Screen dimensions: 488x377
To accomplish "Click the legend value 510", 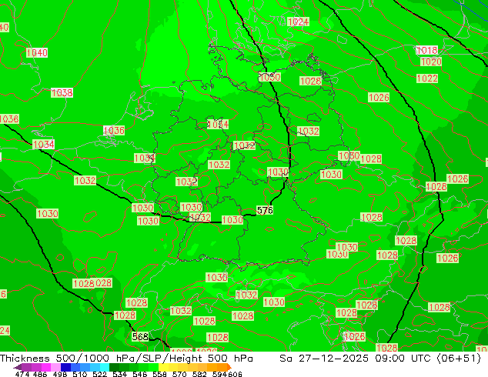I will pyautogui.click(x=80, y=374).
